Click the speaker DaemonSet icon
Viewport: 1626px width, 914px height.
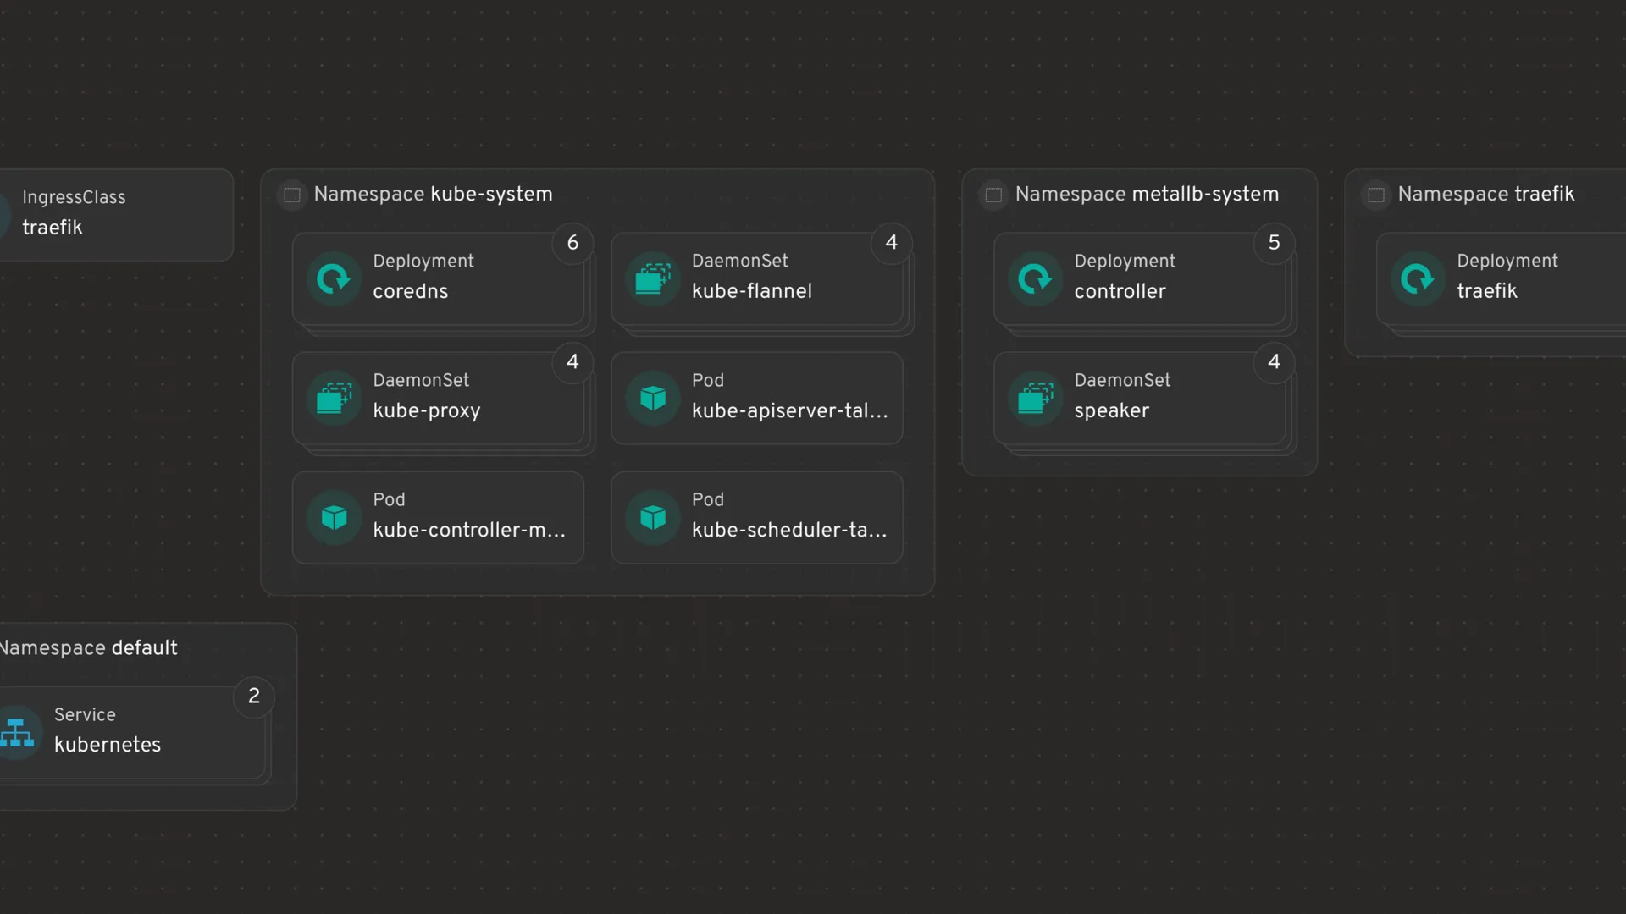(1035, 397)
